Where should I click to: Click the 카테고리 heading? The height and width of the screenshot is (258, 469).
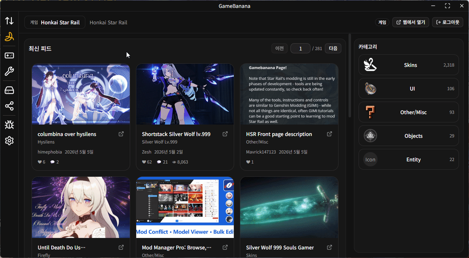pos(368,47)
